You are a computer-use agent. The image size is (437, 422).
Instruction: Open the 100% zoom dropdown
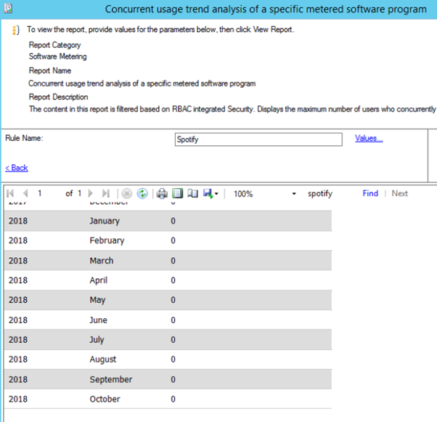(x=294, y=193)
